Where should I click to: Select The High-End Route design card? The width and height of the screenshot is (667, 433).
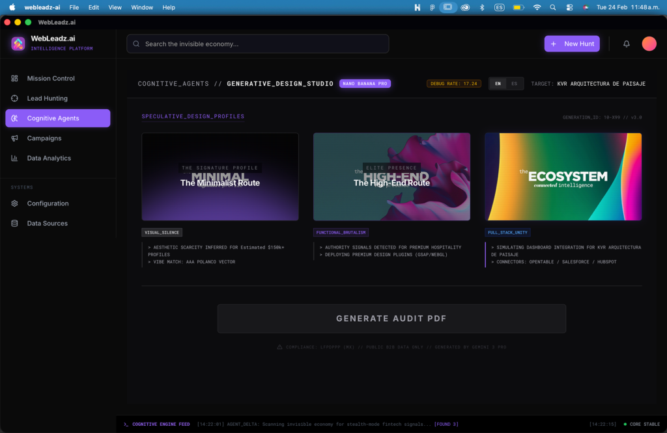pos(391,177)
